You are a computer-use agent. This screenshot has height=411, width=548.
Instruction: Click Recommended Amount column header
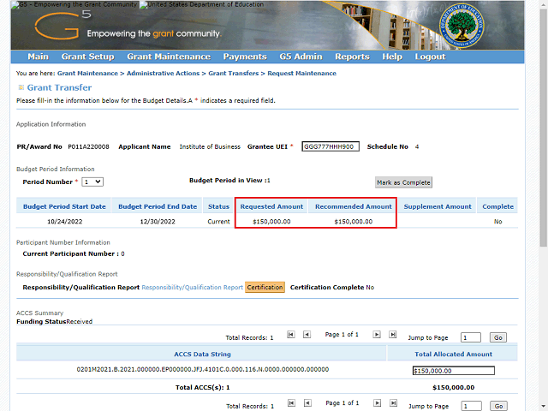[354, 206]
